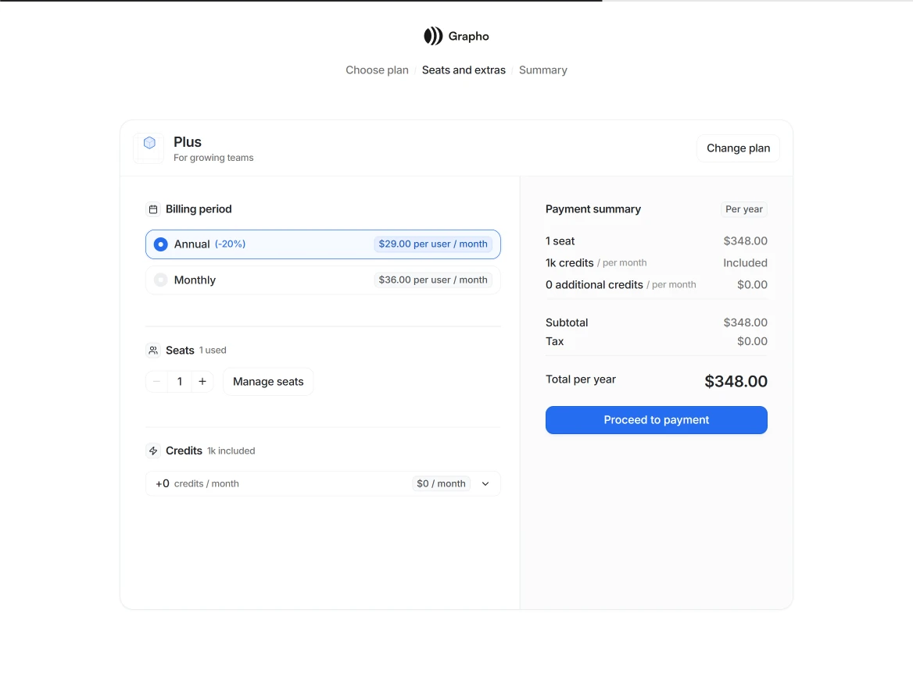Select the Annual billing radio button

(x=161, y=244)
